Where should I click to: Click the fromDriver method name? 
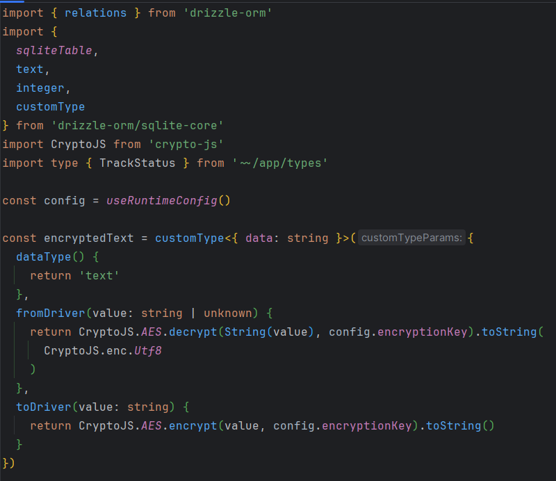coord(50,313)
